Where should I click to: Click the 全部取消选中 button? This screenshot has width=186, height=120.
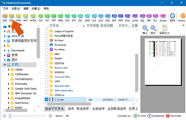[x=117, y=109]
